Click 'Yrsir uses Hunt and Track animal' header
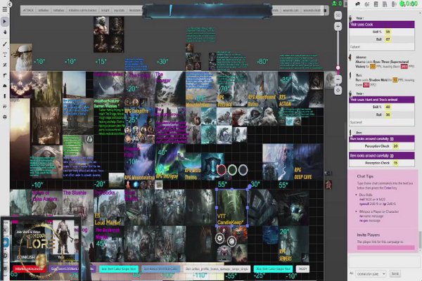 tap(382, 100)
